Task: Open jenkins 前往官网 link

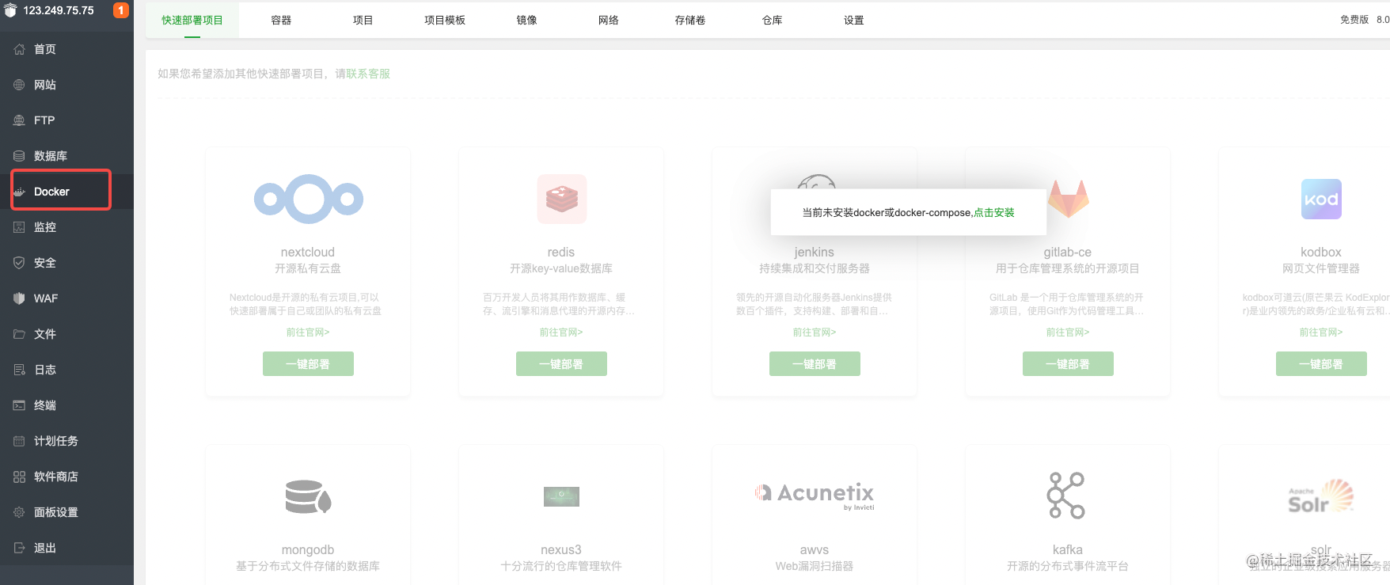Action: click(815, 332)
